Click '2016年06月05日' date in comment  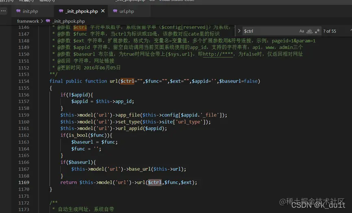coord(102,68)
